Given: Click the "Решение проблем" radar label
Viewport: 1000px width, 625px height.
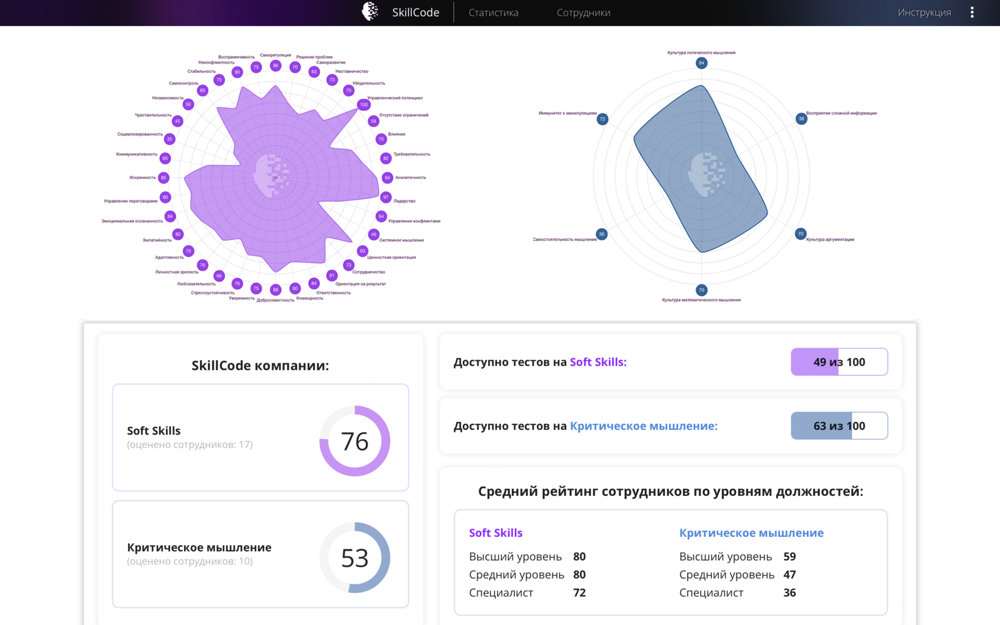Looking at the screenshot, I should (314, 57).
